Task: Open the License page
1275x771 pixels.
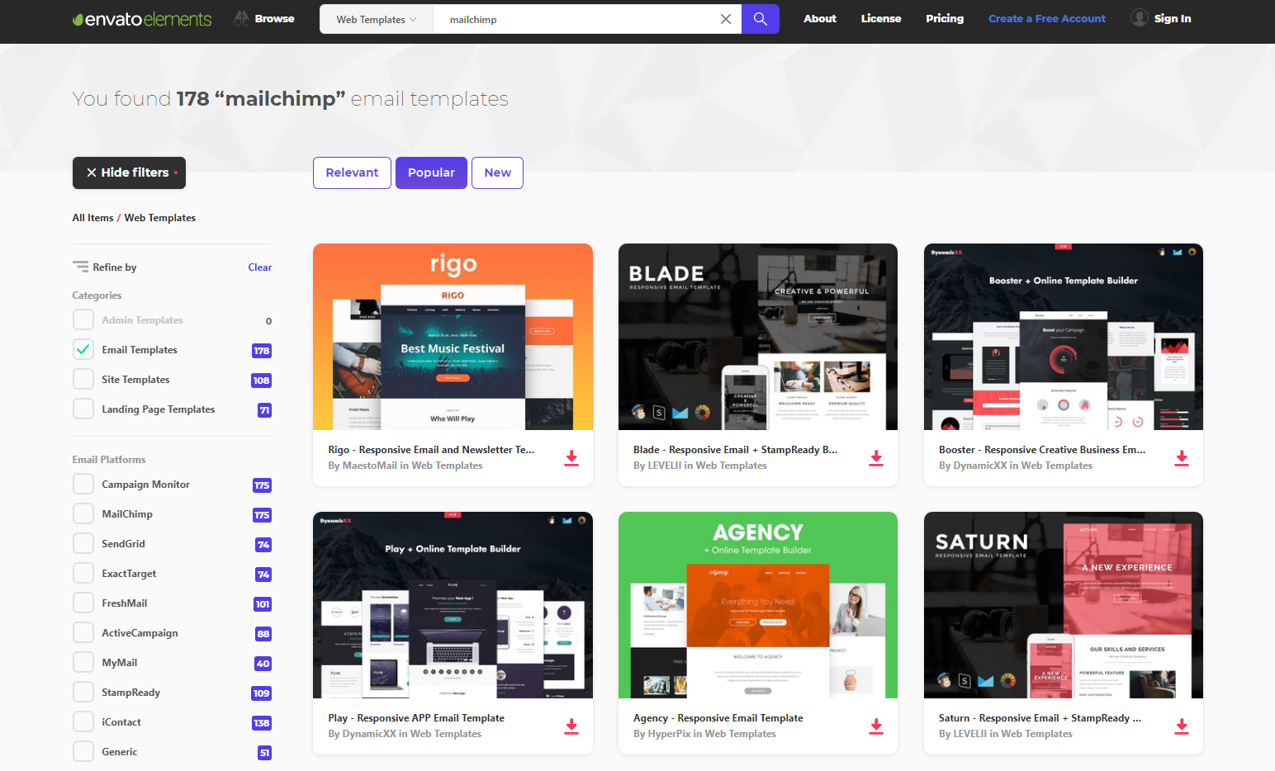Action: 881,18
